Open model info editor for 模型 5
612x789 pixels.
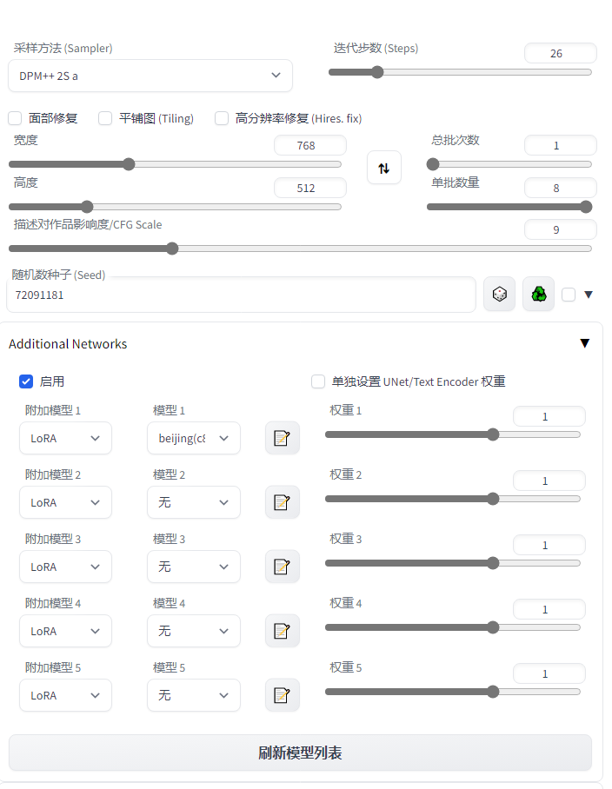coord(283,695)
